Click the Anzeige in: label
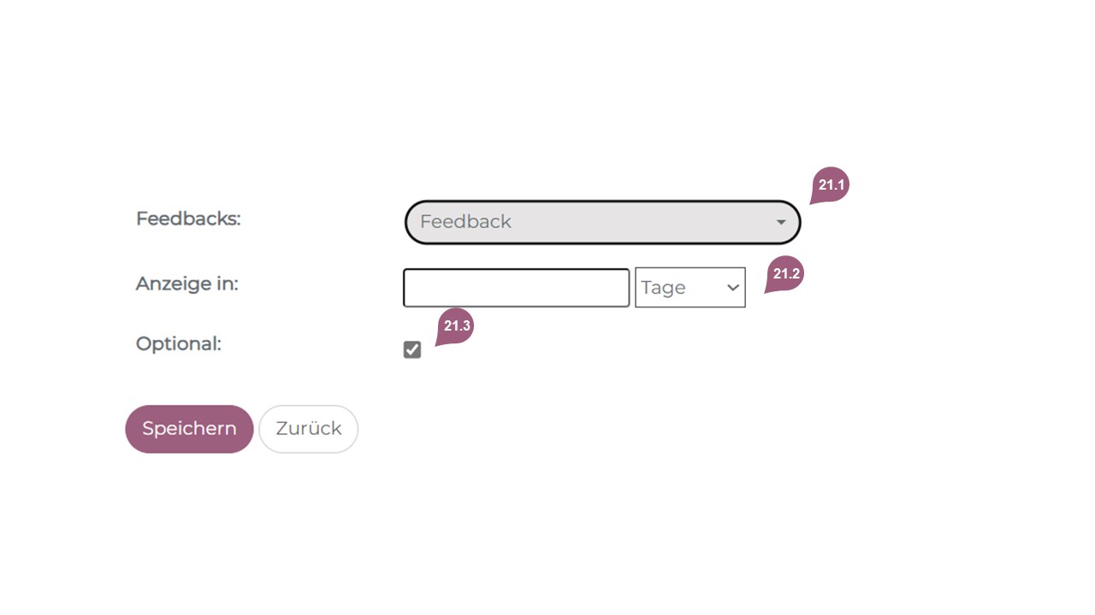This screenshot has height=615, width=1095. tap(186, 284)
